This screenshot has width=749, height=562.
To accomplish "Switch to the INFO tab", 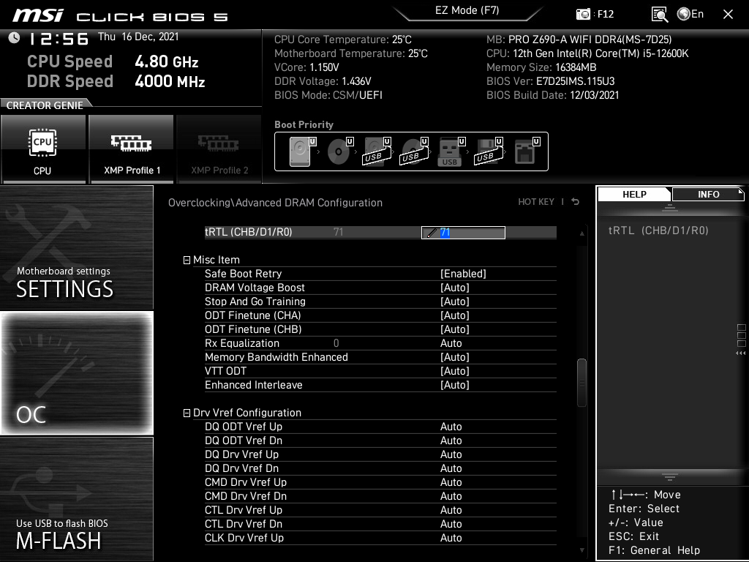I will pyautogui.click(x=708, y=194).
